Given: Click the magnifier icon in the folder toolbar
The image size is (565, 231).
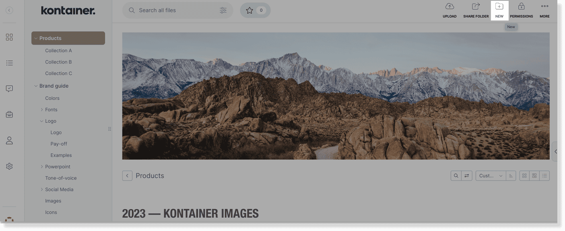Looking at the screenshot, I should 456,175.
